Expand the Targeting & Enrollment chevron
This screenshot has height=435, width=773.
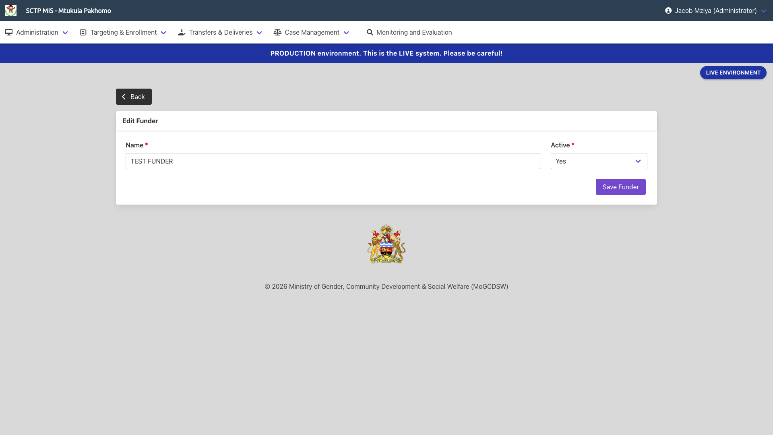(163, 33)
